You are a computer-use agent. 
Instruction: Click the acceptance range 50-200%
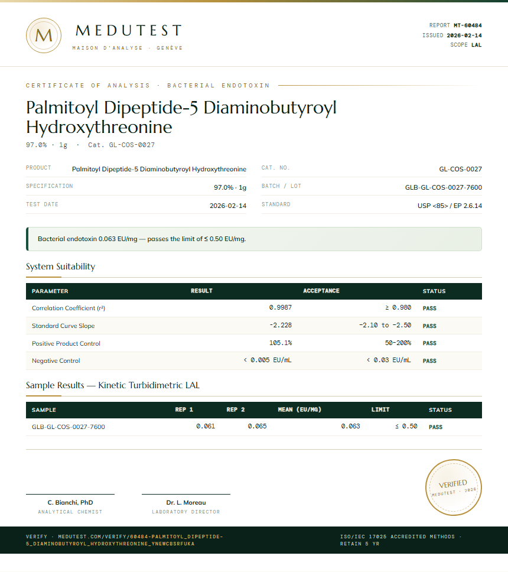coord(398,343)
